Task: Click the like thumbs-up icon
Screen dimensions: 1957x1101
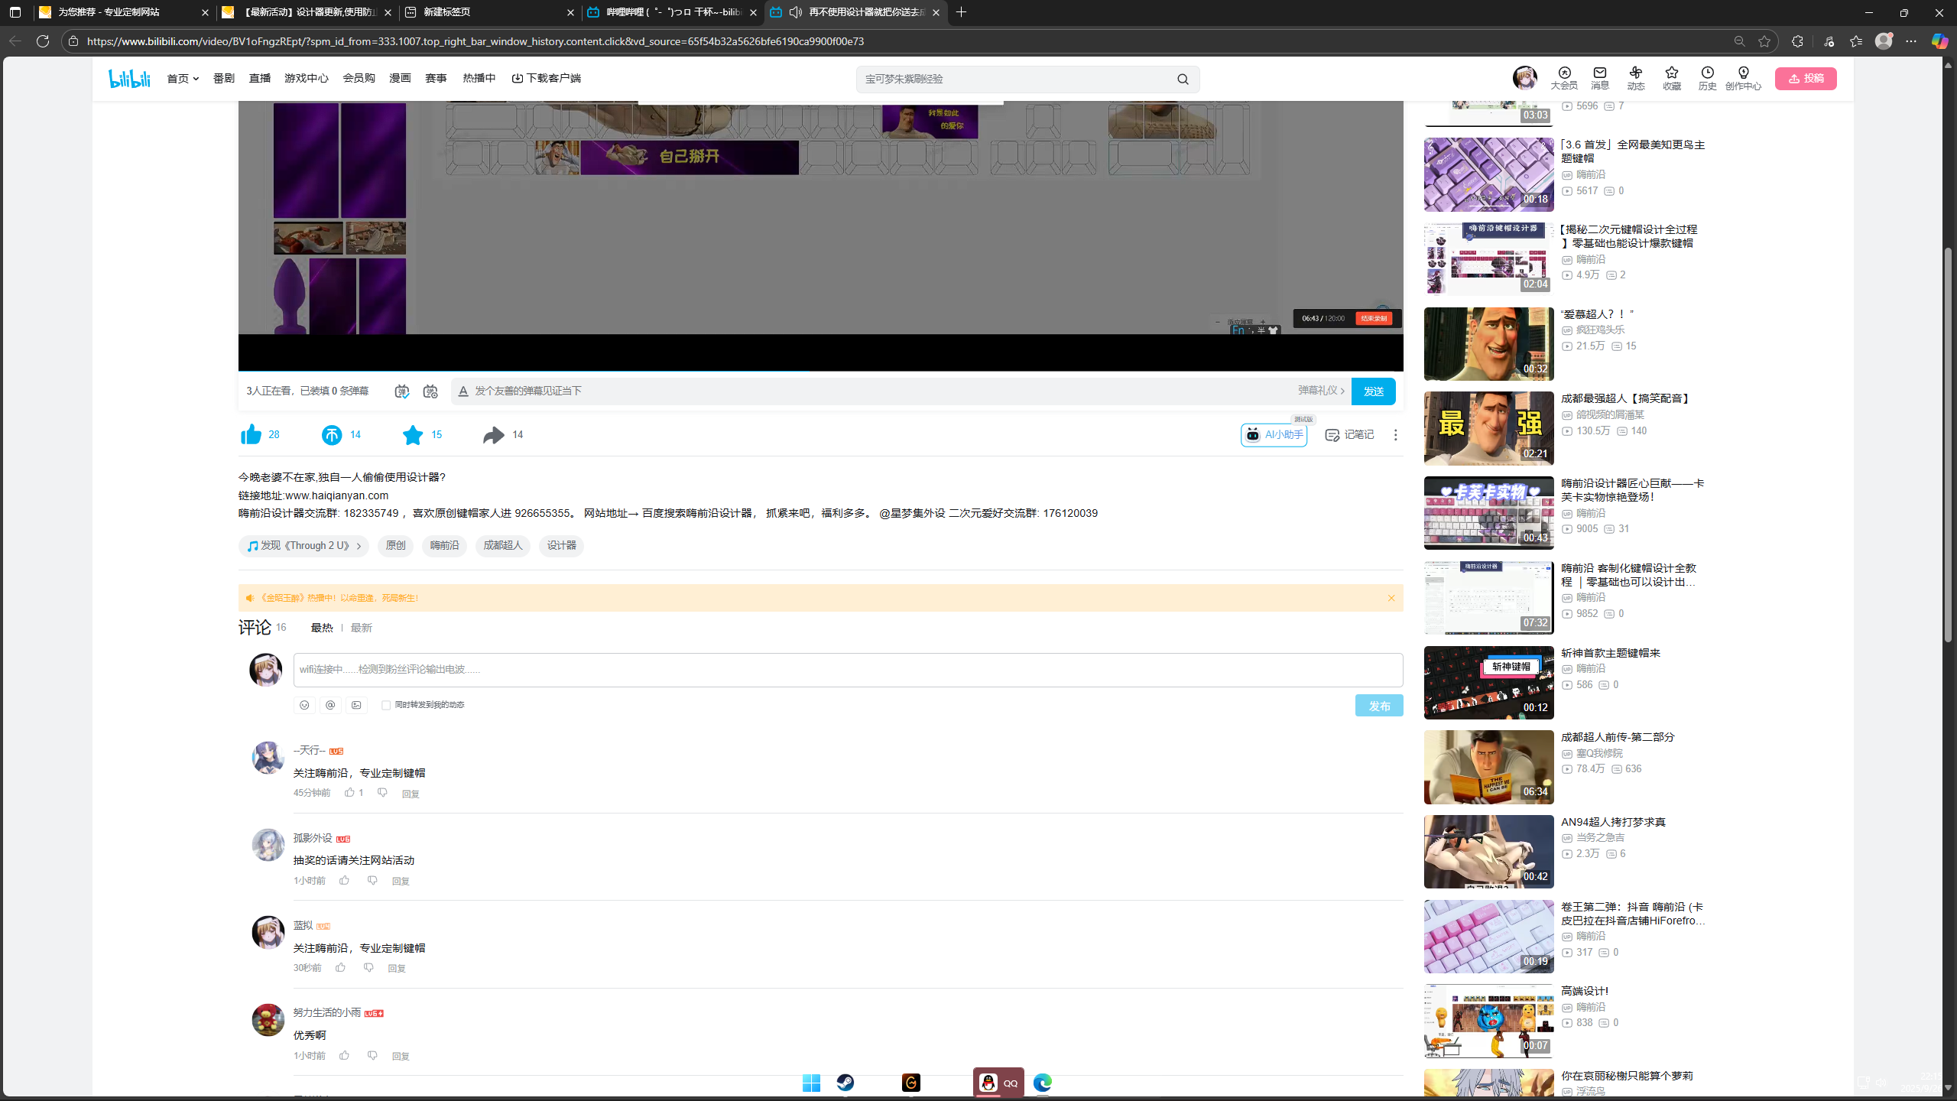Action: (251, 434)
